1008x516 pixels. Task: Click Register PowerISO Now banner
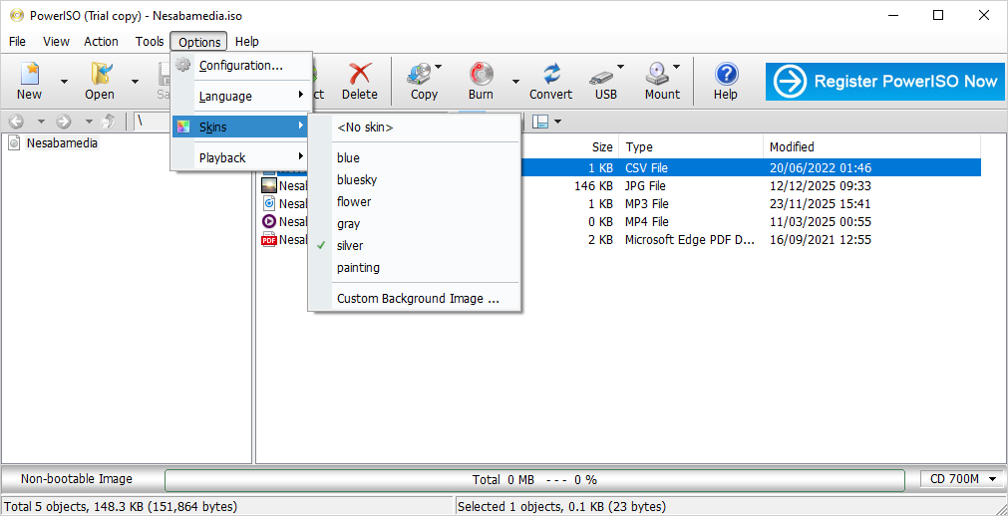[x=884, y=82]
